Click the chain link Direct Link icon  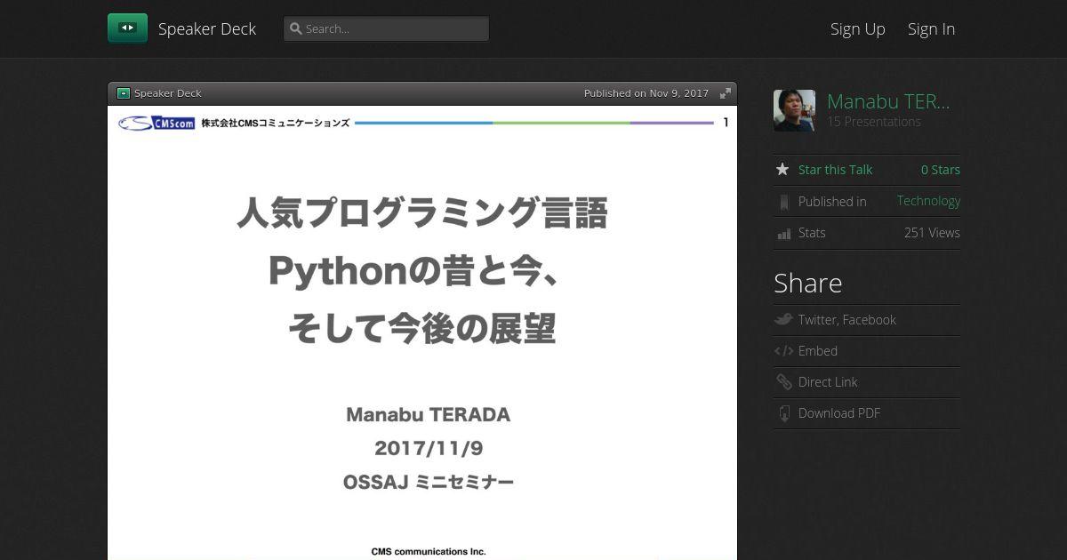783,382
